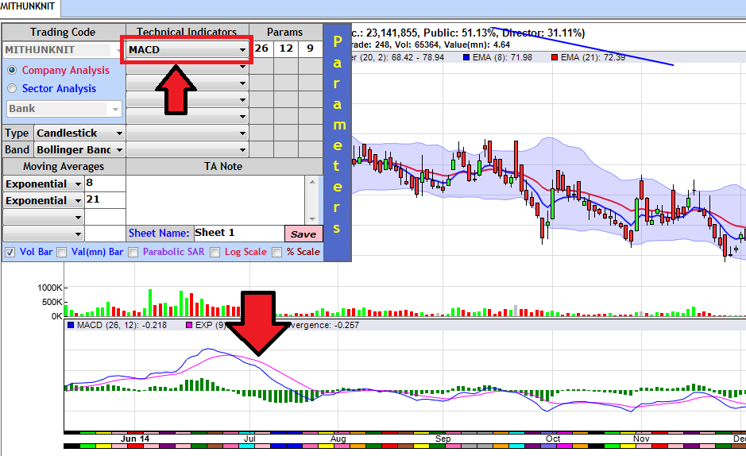Click the TA Note scroll down arrow
746x456 pixels.
(x=312, y=218)
